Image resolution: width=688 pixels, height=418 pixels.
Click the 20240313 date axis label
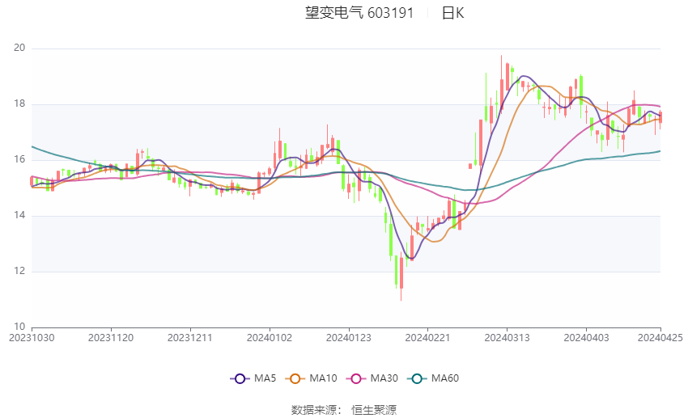coord(507,338)
